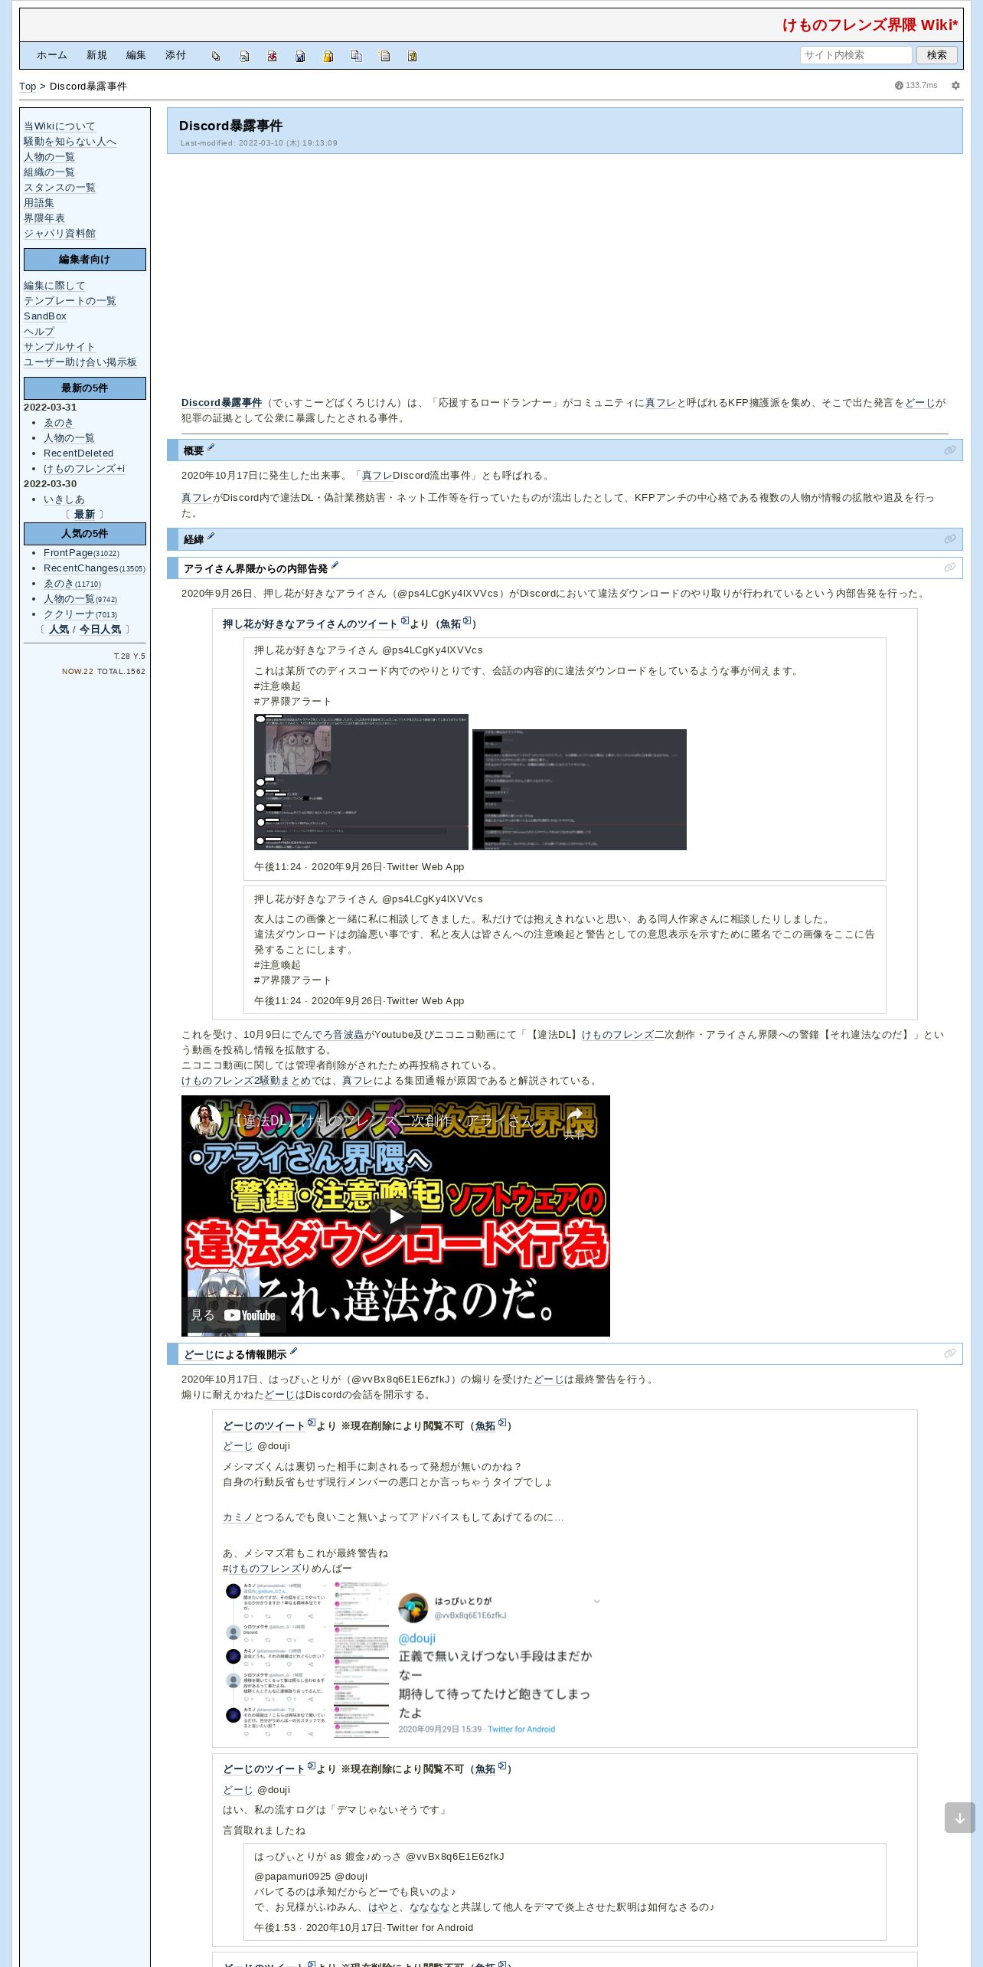Click 真フレ link in intro paragraph
The width and height of the screenshot is (983, 1967).
661,403
